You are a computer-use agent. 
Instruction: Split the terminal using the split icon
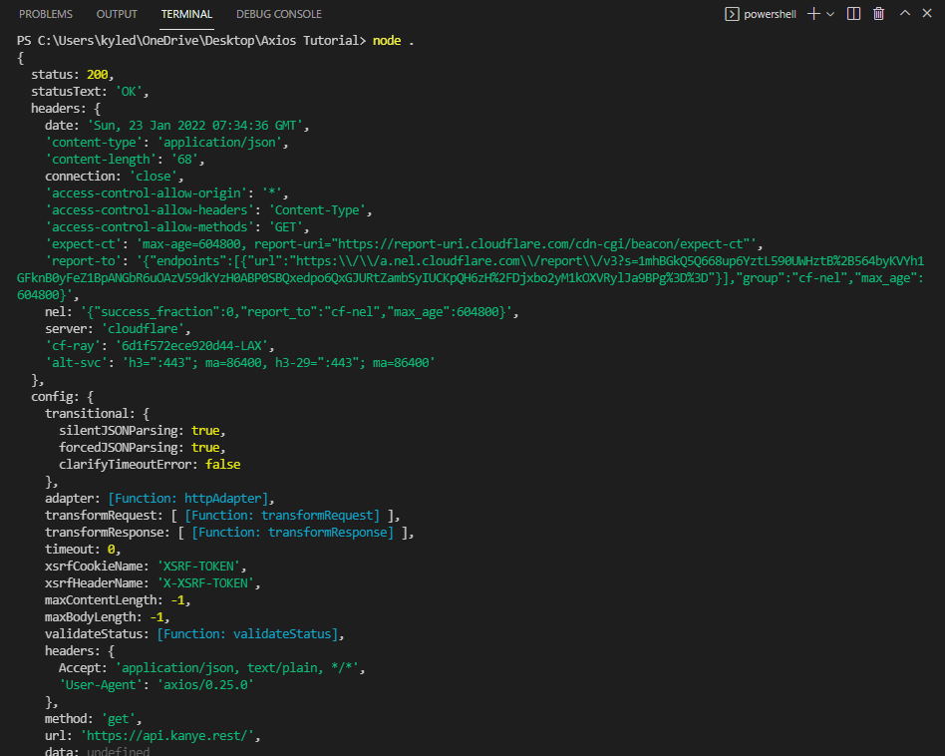pyautogui.click(x=853, y=14)
